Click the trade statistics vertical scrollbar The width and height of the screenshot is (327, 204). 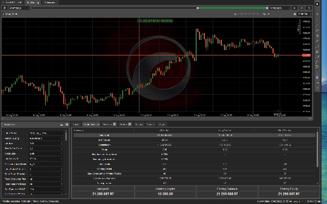317,149
